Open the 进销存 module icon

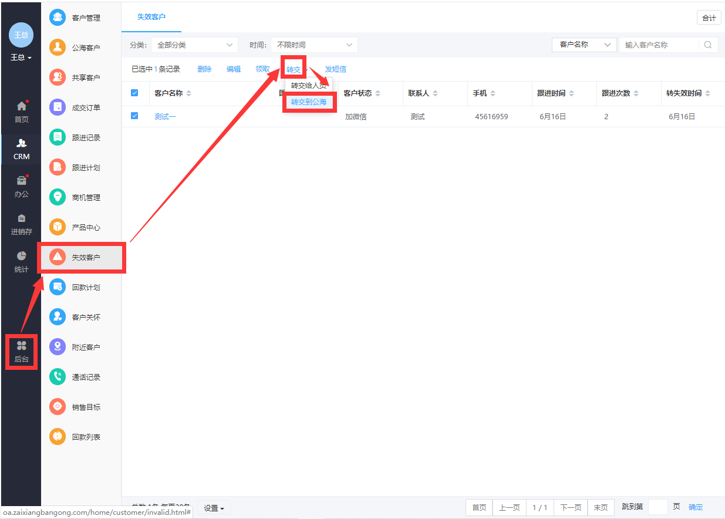click(22, 218)
